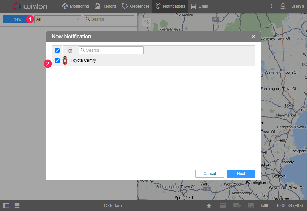Select the Toyota Camry row text
307x211 pixels.
coord(83,60)
